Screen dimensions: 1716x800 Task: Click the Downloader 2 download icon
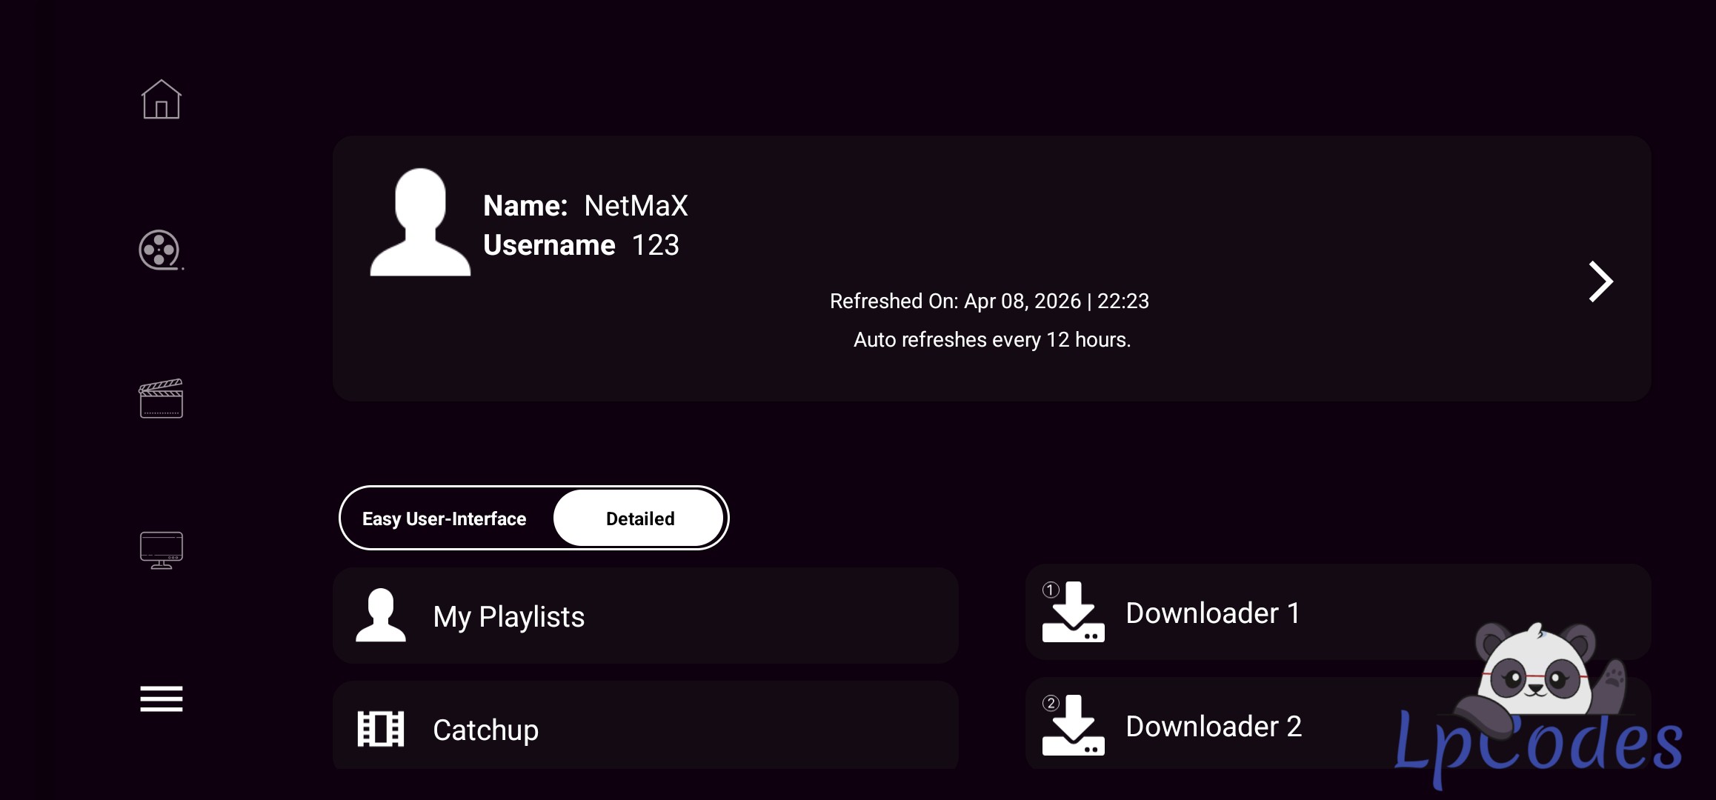[1073, 726]
